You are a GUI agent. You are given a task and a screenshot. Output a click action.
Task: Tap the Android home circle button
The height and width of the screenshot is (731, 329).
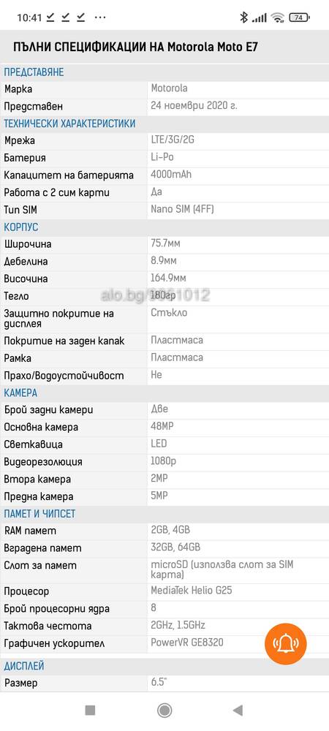(x=164, y=710)
